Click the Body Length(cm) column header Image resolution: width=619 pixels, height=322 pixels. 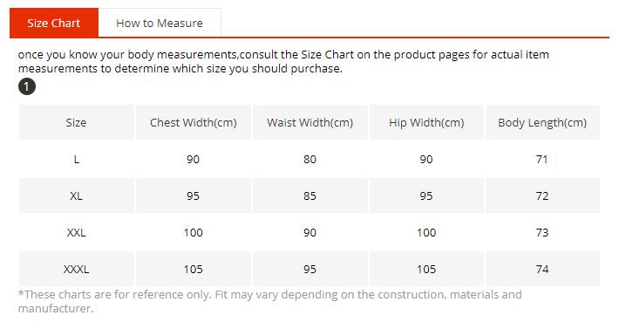point(542,122)
